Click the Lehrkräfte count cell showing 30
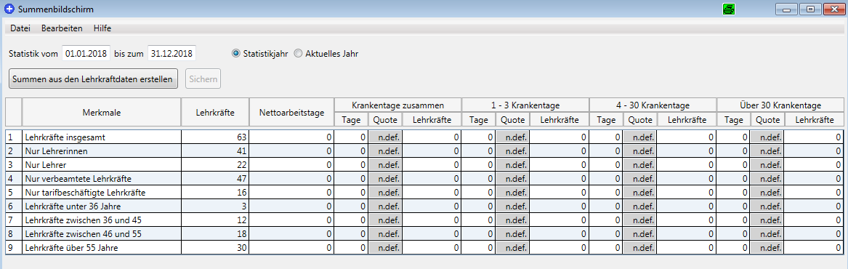This screenshot has height=269, width=848. click(x=214, y=247)
